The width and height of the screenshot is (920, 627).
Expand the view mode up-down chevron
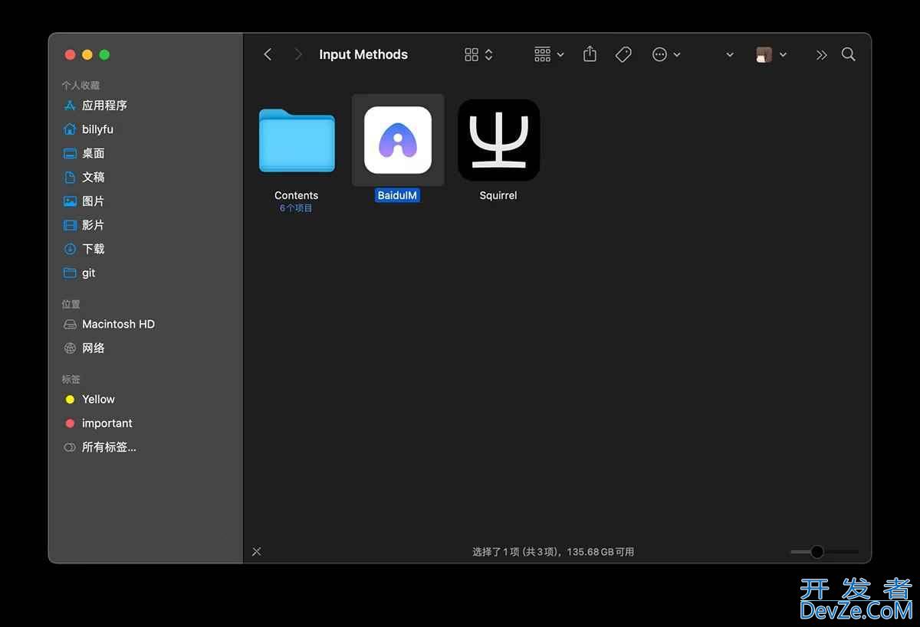[x=489, y=54]
